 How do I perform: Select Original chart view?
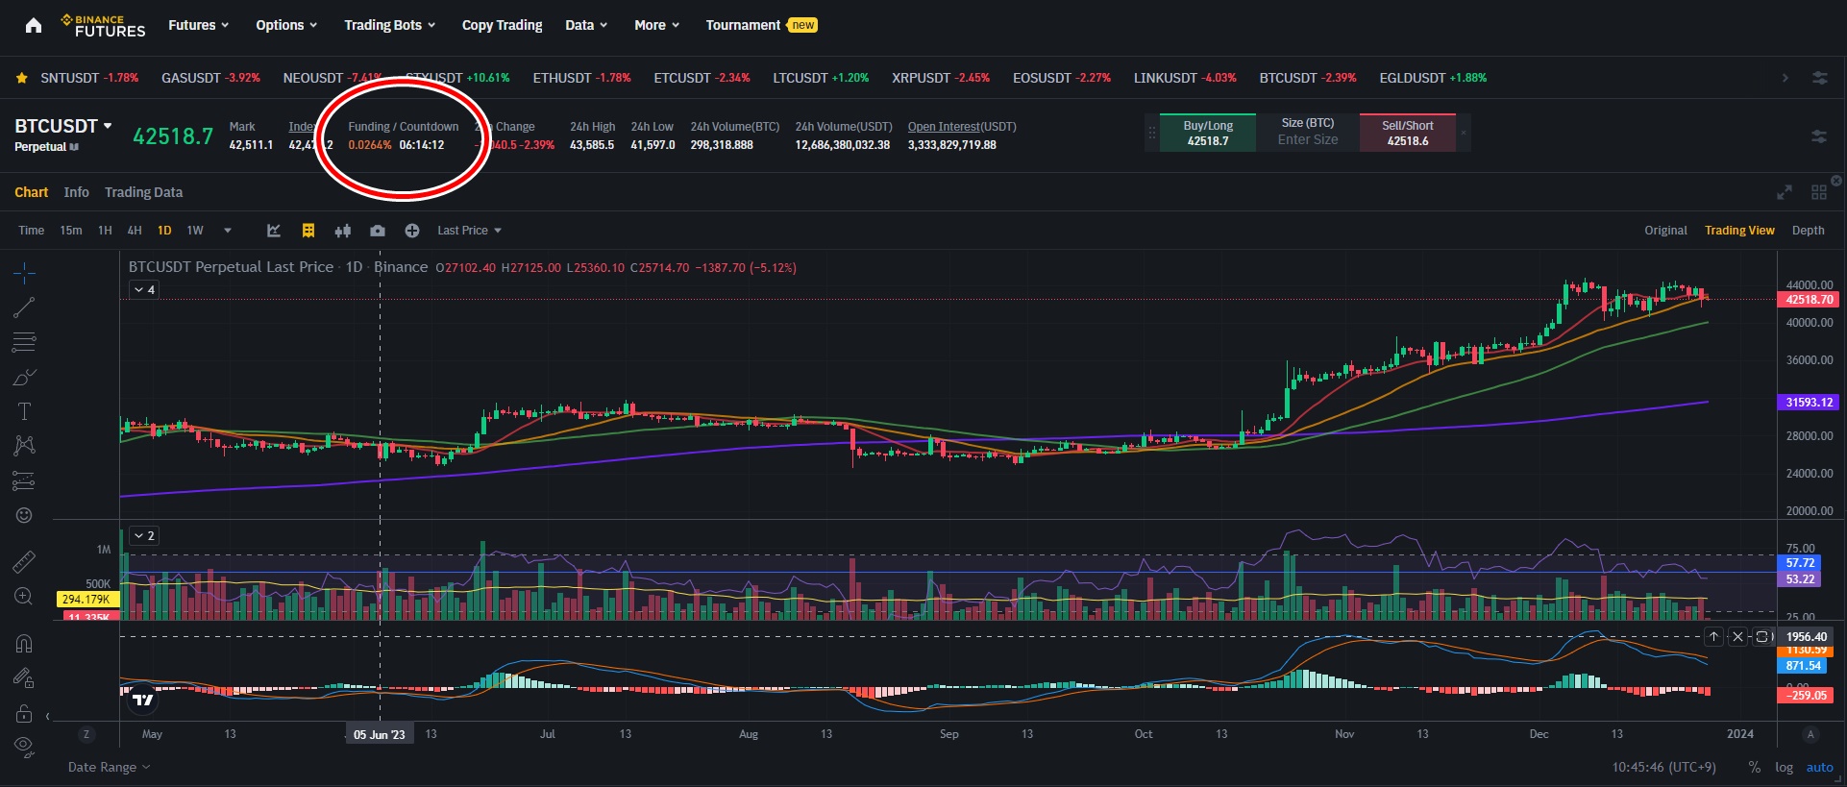click(1665, 231)
